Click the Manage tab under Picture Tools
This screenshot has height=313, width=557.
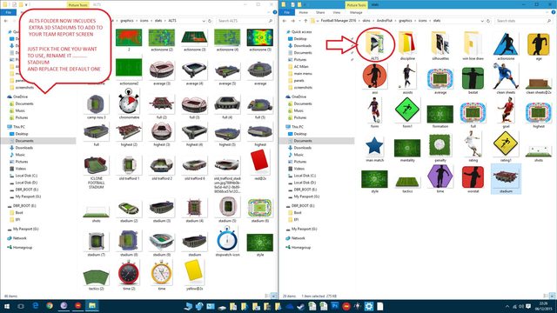point(356,12)
